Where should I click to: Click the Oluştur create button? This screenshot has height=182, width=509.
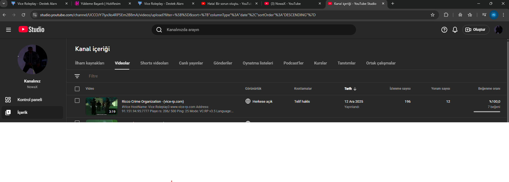(x=476, y=30)
